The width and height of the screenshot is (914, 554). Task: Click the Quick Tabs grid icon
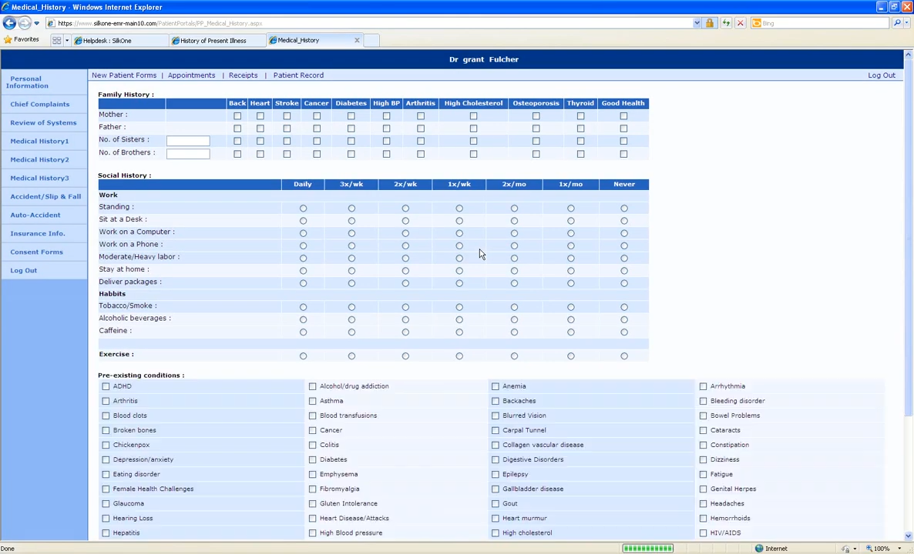(x=56, y=41)
